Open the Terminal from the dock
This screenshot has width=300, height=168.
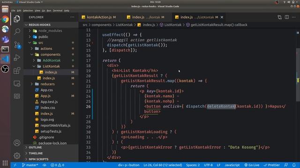point(5,49)
